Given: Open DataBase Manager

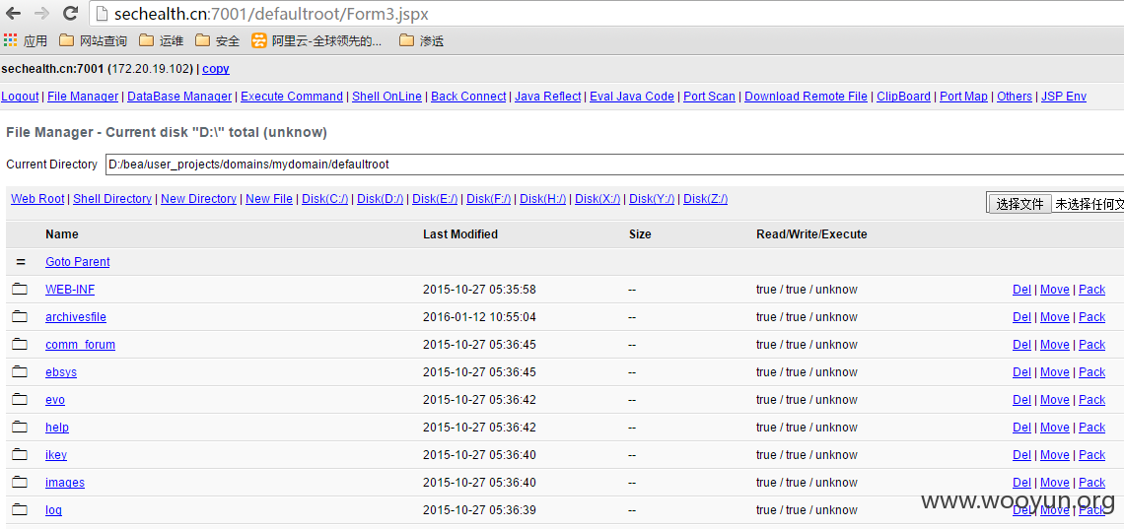Looking at the screenshot, I should point(179,96).
